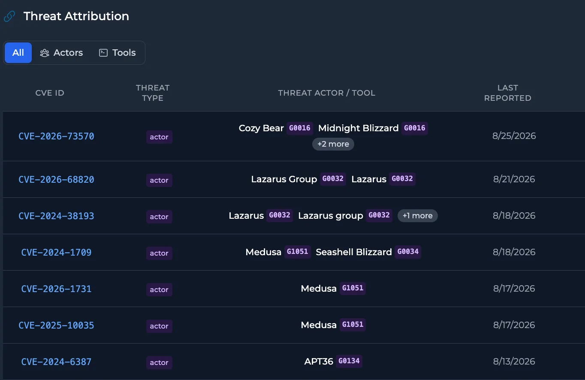Click the 8/13/2026 date cell
This screenshot has width=585, height=380.
coord(514,362)
